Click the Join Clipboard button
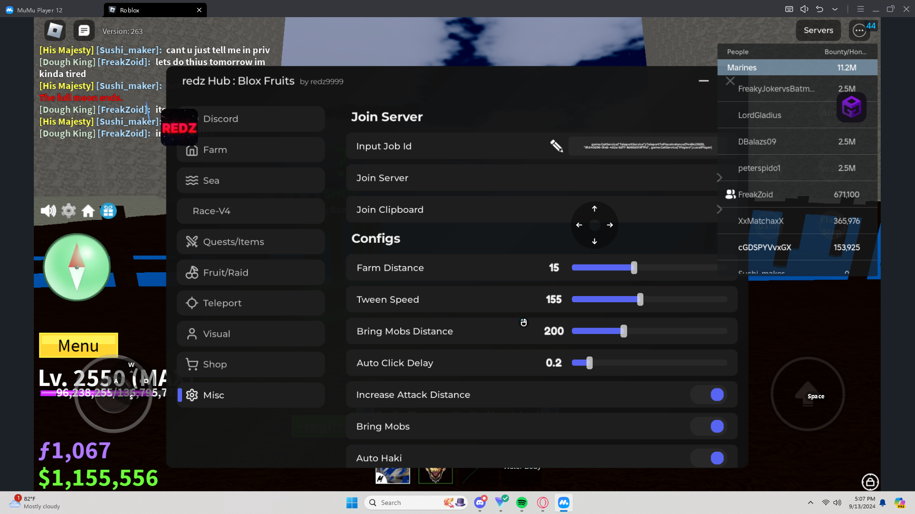The height and width of the screenshot is (514, 915). [541, 210]
